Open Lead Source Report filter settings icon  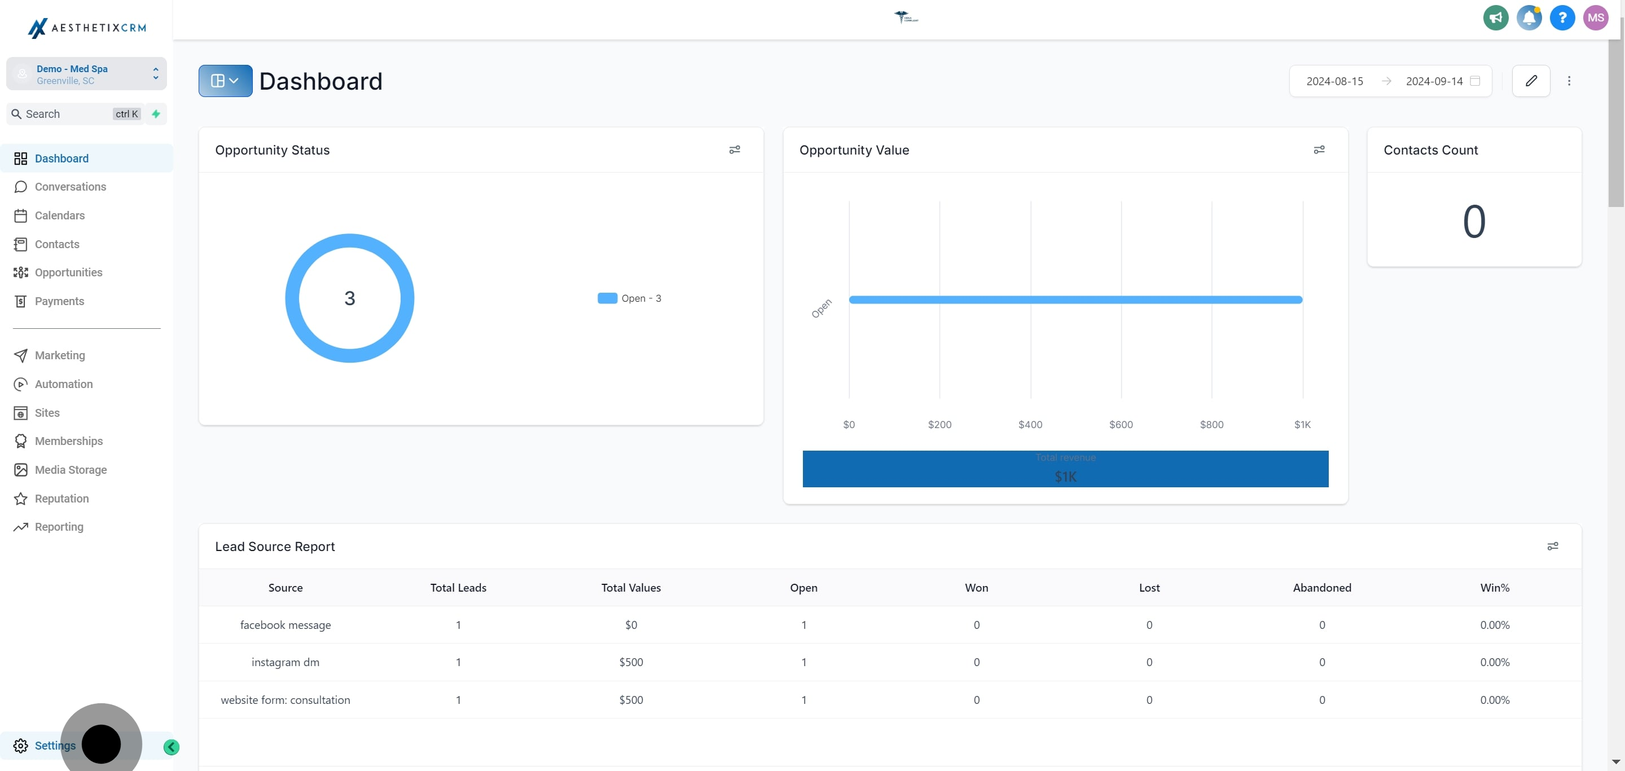[x=1552, y=547]
